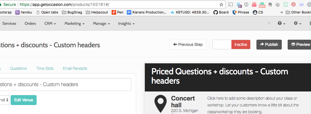This screenshot has height=114, width=311.
Task: Click the Concert hall venue name
Action: pos(183,102)
